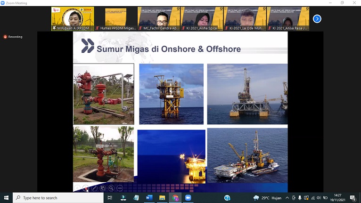This screenshot has width=361, height=203.
Task: Open the notification center in the taskbar
Action: [353, 198]
